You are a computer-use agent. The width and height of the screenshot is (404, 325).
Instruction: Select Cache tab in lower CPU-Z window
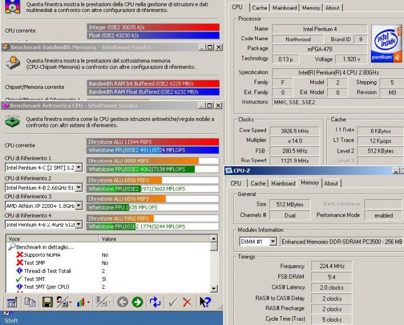[258, 183]
